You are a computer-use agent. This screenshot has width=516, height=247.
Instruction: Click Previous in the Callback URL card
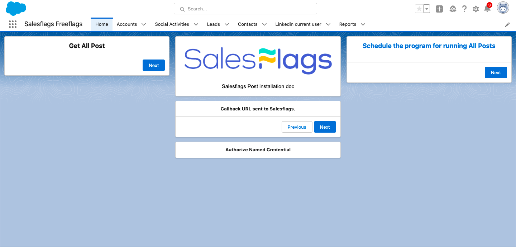point(297,127)
